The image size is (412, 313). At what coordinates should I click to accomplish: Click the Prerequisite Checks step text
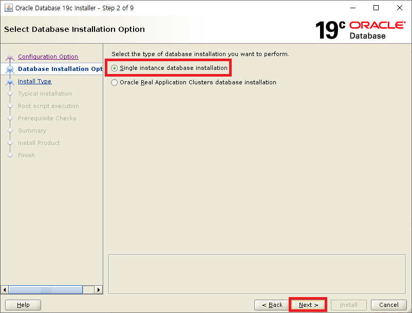pos(47,118)
